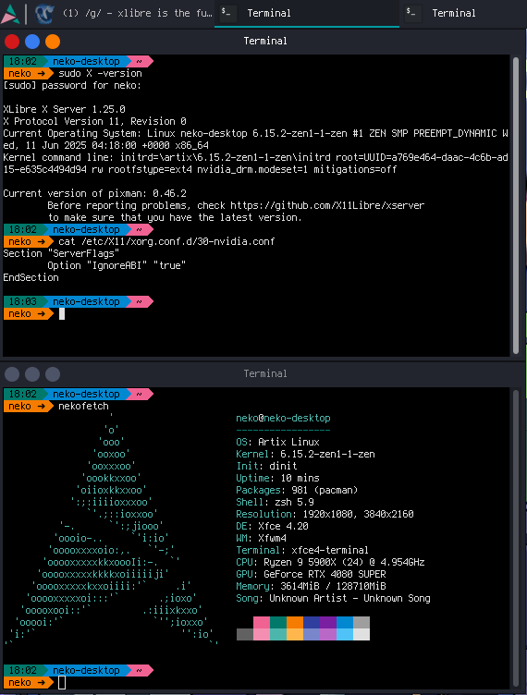Click the pink color block in nekofetch palette
527x695 pixels.
tap(262, 622)
